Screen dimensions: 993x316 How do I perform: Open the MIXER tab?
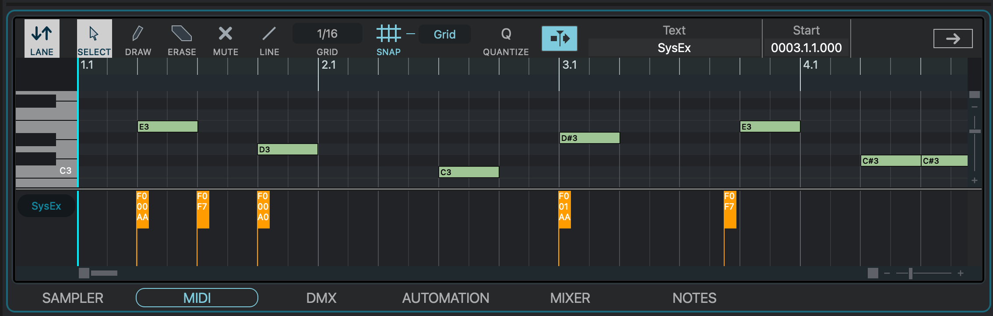pyautogui.click(x=570, y=298)
